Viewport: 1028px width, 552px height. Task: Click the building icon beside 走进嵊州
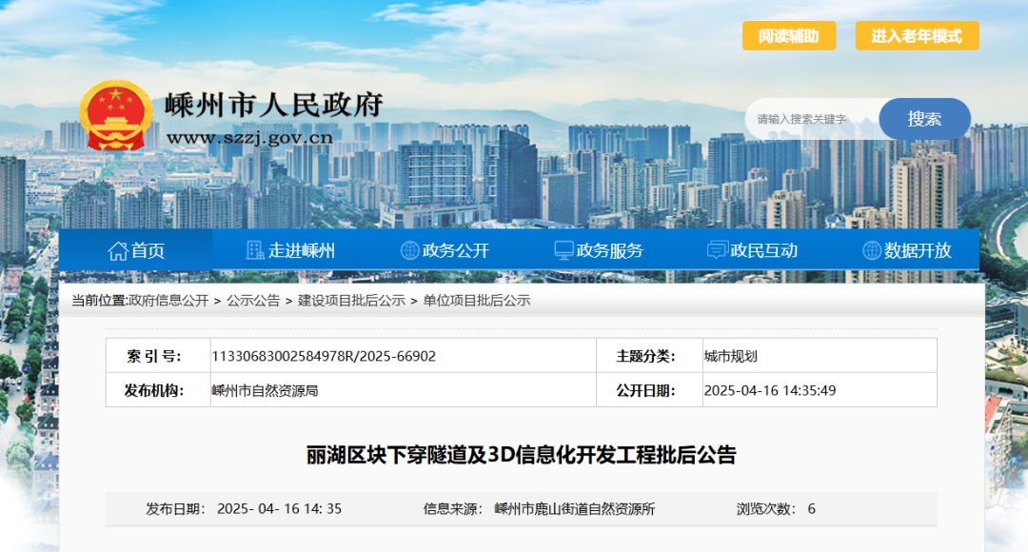pyautogui.click(x=255, y=250)
